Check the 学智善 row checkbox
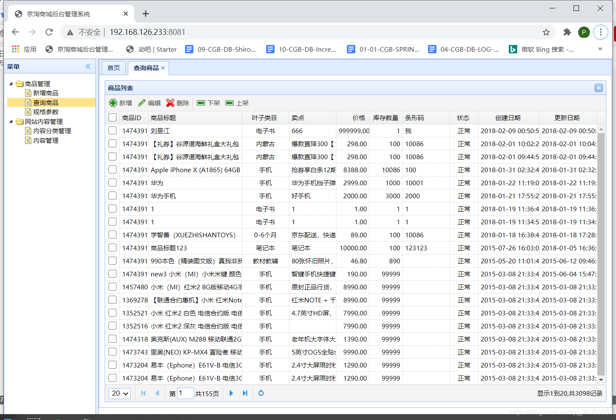This screenshot has height=420, width=616. coord(112,235)
